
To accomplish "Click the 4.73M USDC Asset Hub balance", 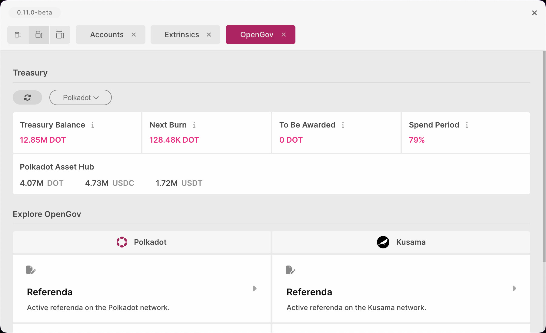I will pyautogui.click(x=110, y=183).
